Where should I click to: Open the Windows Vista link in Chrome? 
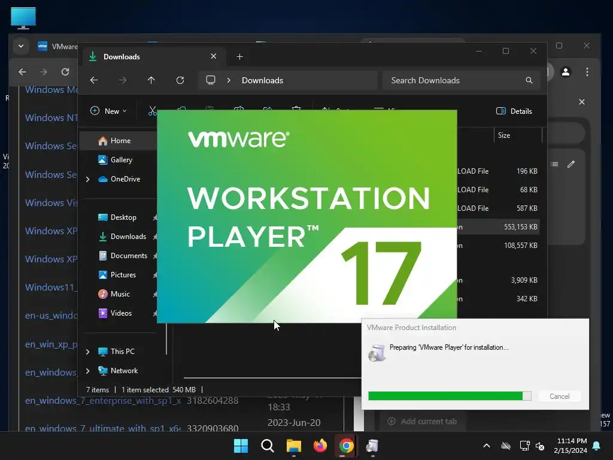tap(51, 202)
